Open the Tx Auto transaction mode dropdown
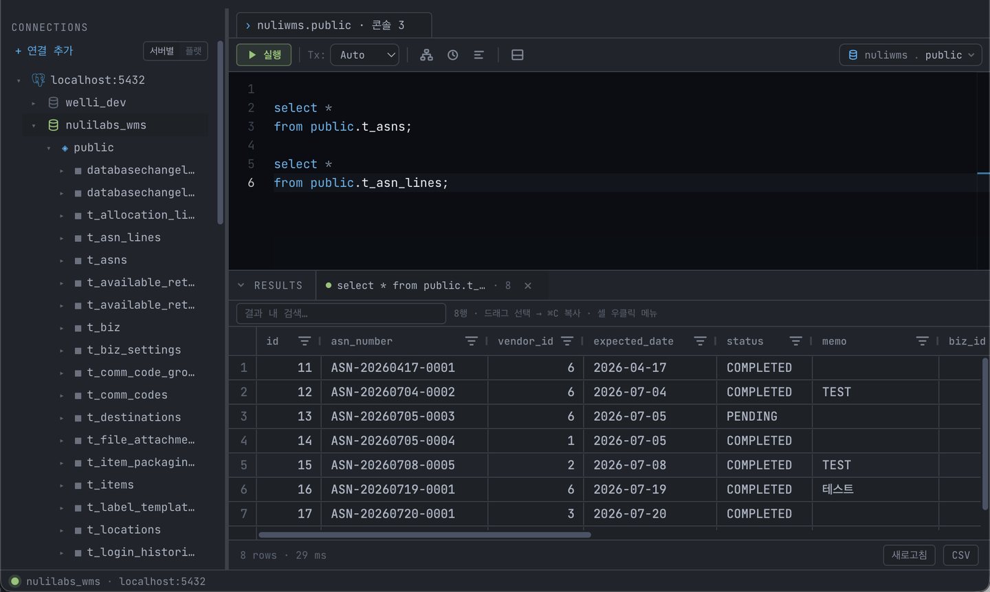 point(364,55)
